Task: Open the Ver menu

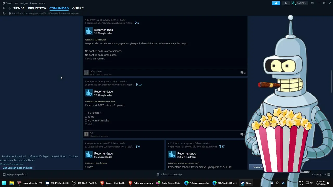Action: [x=16, y=3]
